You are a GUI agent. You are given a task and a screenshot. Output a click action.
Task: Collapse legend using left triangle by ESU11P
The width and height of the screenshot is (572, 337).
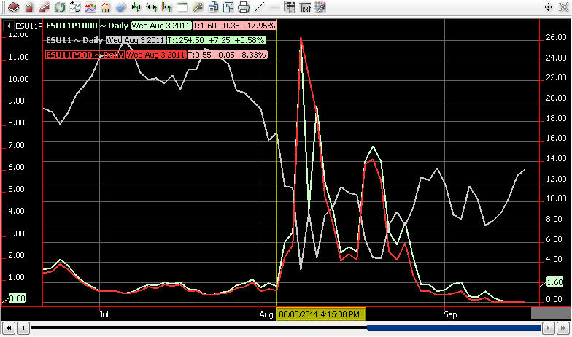(9, 26)
